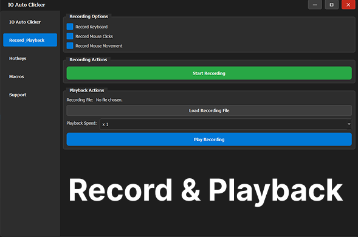Go to the Support tab
This screenshot has width=358, height=237.
click(30, 95)
